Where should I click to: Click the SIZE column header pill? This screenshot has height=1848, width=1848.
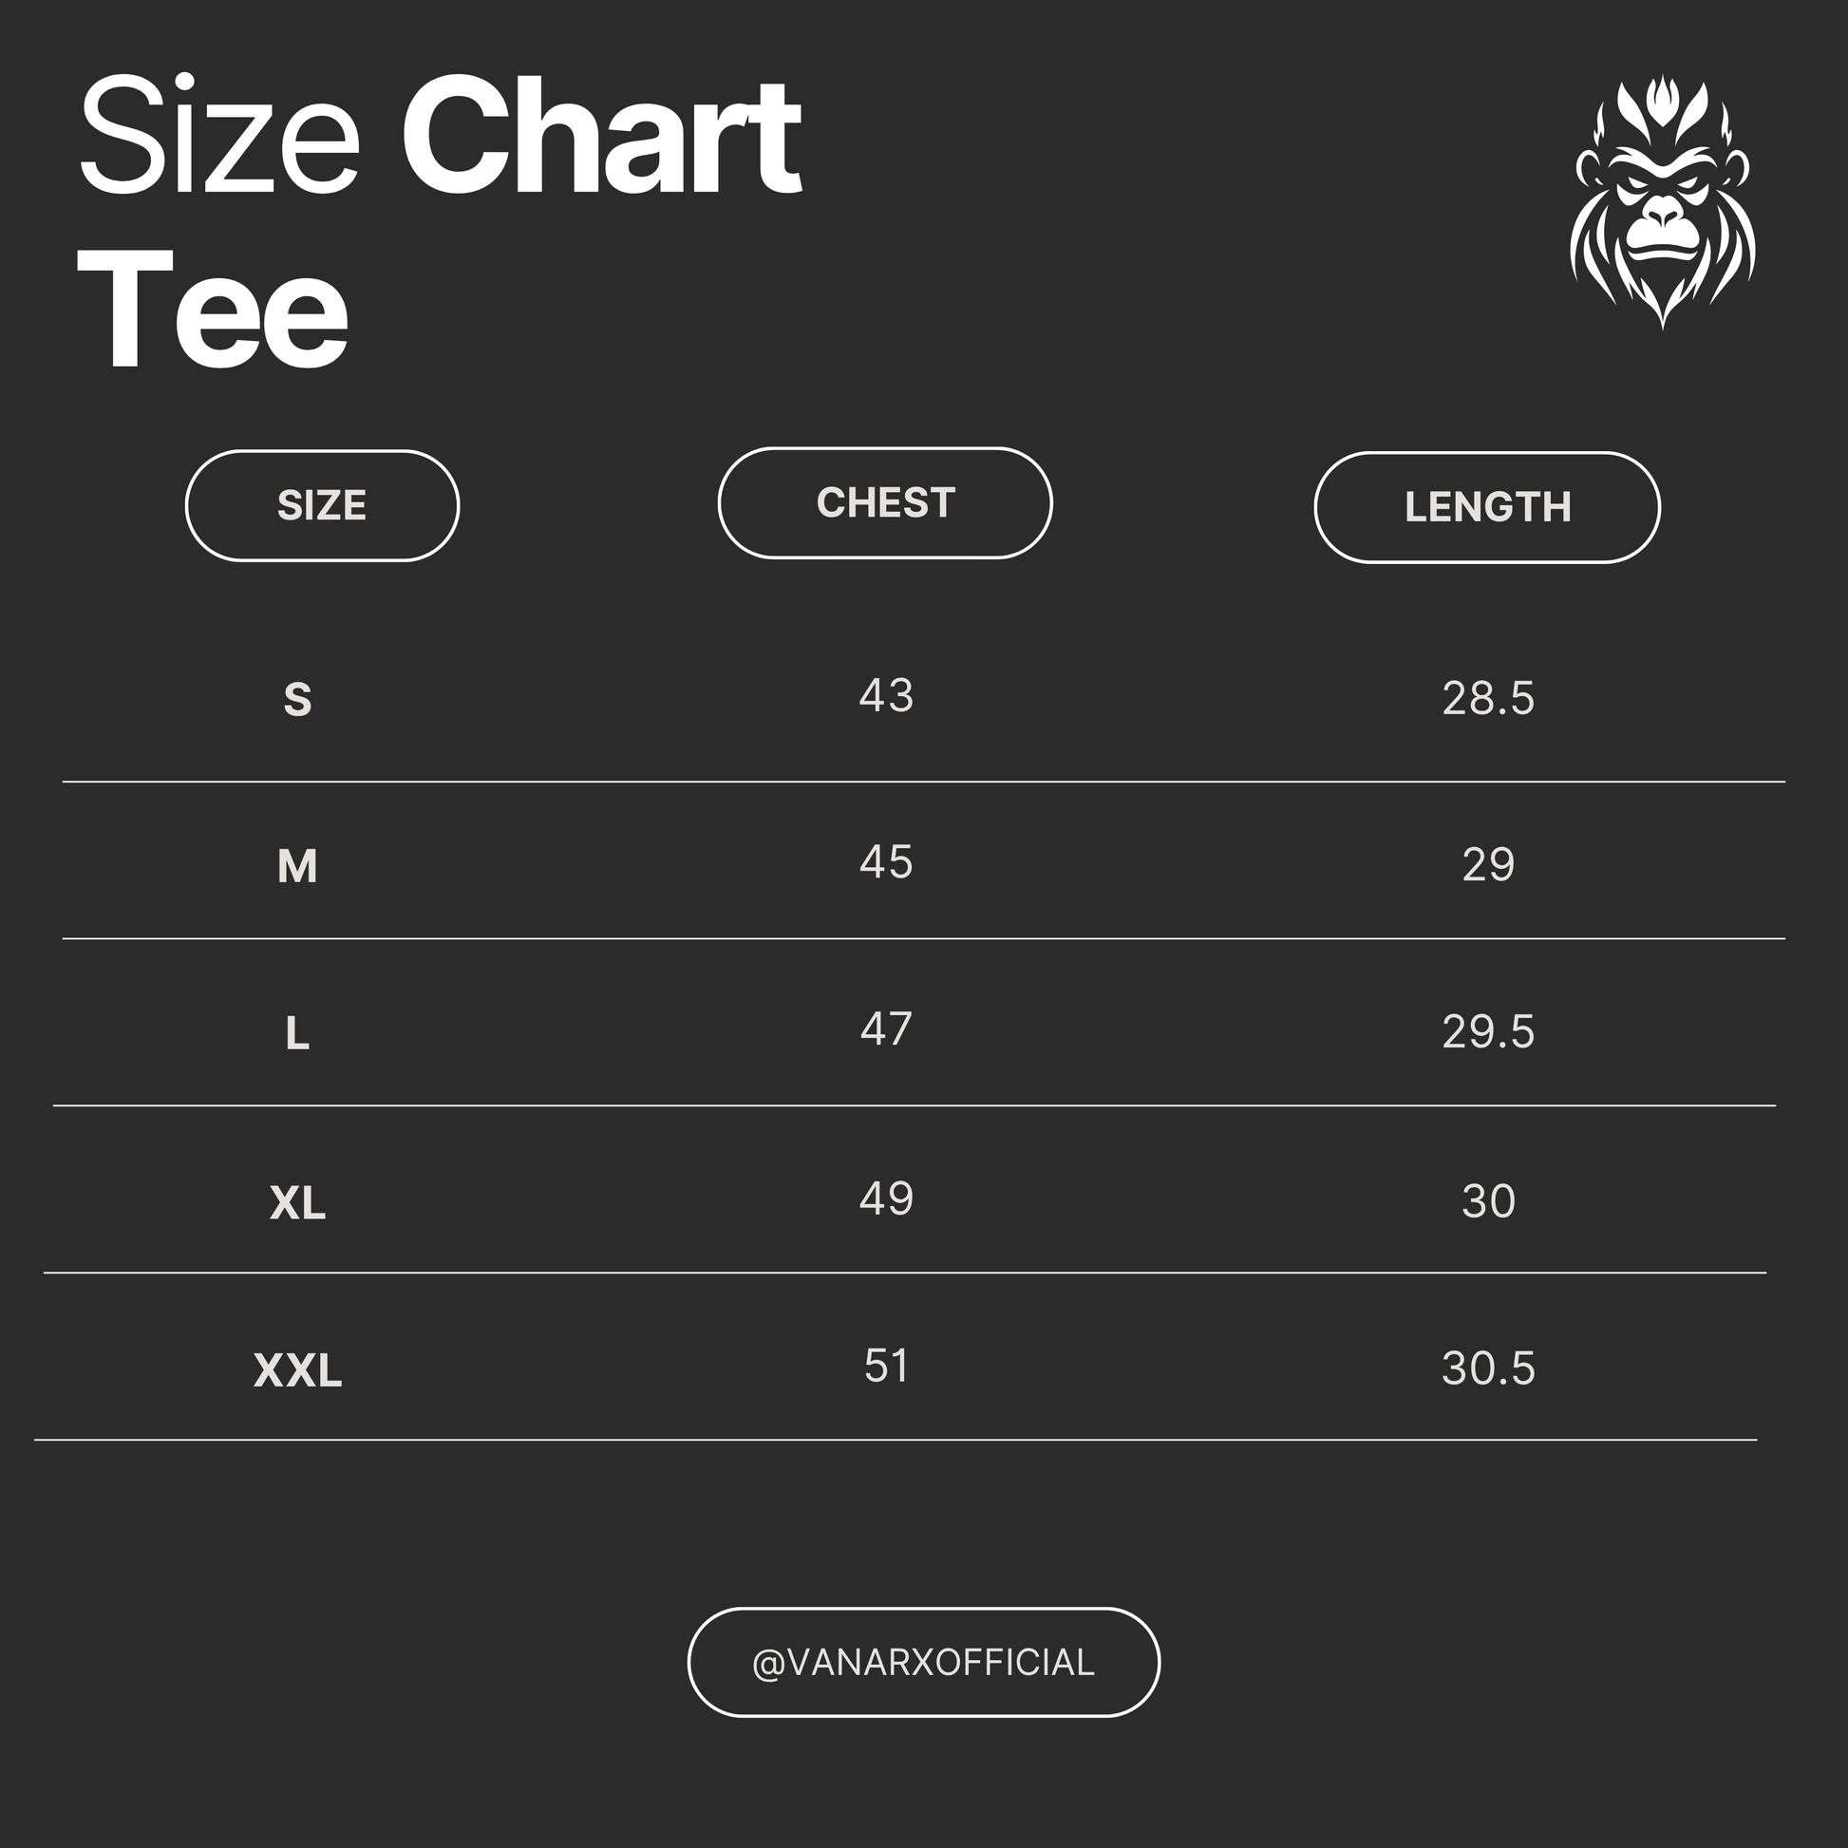[322, 505]
